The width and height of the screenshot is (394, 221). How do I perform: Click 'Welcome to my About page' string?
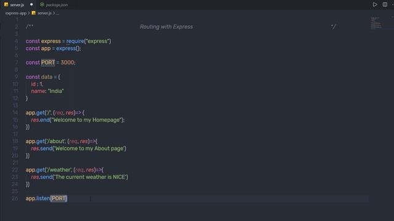tap(89, 149)
